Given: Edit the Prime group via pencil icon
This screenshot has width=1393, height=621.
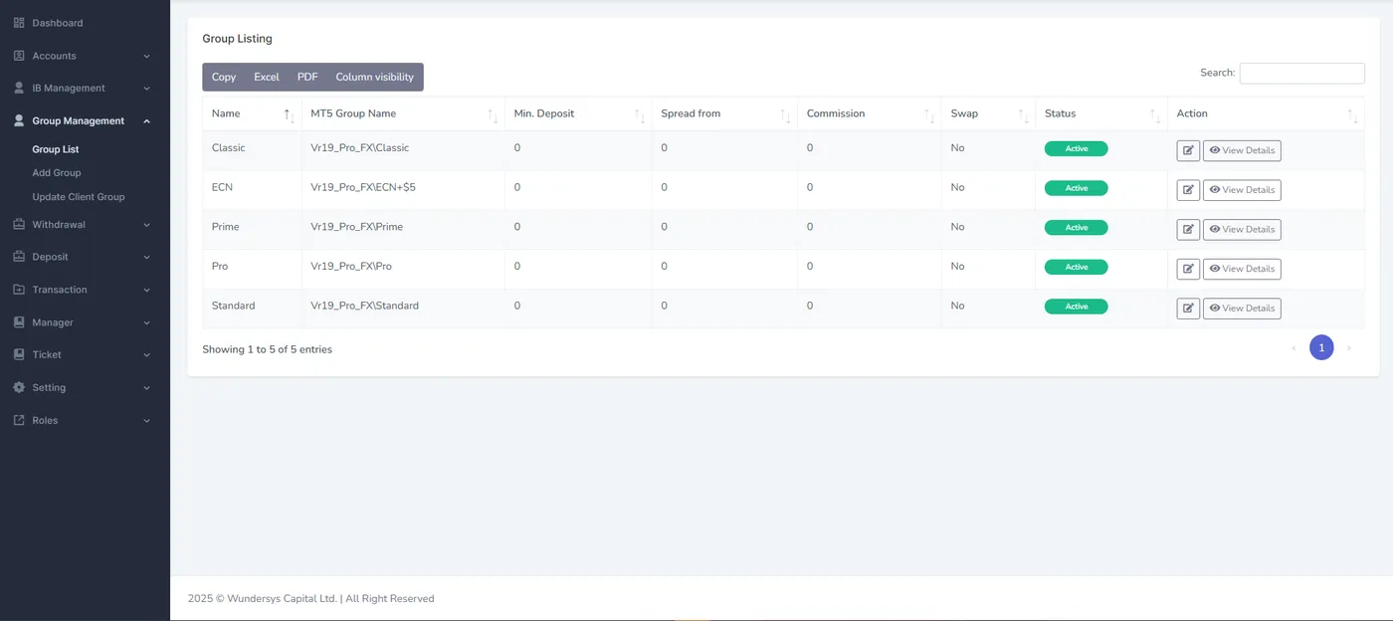Looking at the screenshot, I should 1188,229.
